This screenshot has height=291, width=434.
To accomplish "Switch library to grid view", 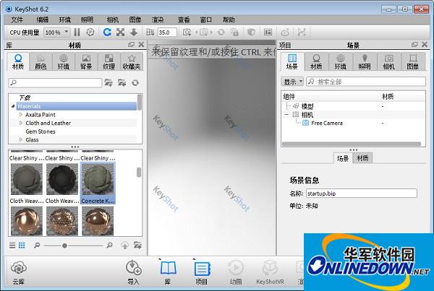I will 22,245.
